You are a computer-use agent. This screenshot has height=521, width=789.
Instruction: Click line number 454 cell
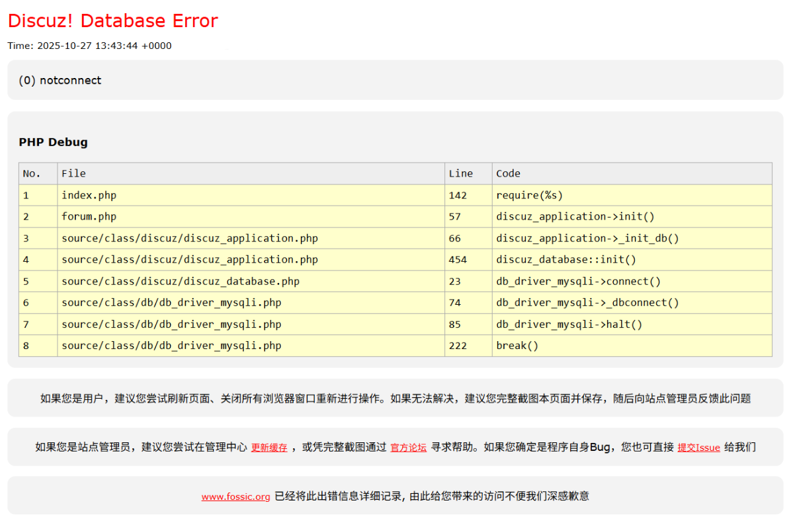click(x=458, y=260)
